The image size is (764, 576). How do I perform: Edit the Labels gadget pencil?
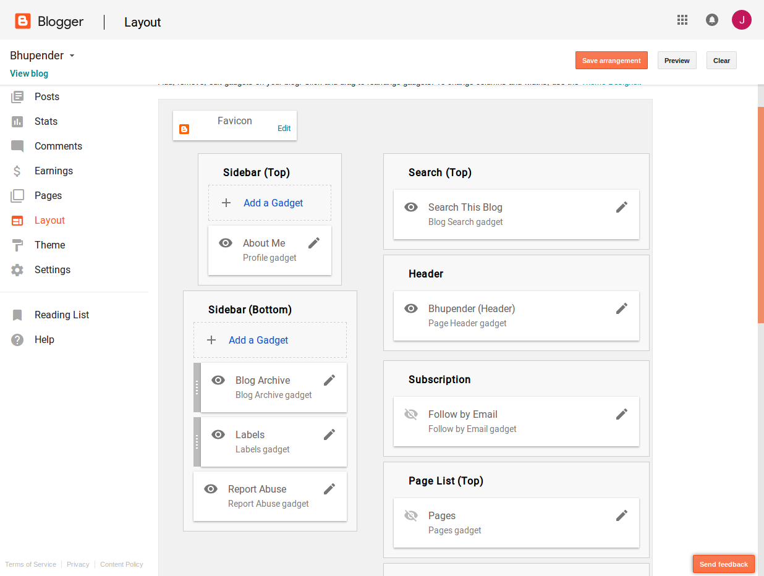pyautogui.click(x=329, y=434)
